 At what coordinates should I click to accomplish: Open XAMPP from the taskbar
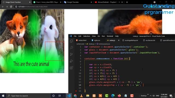click(94, 96)
